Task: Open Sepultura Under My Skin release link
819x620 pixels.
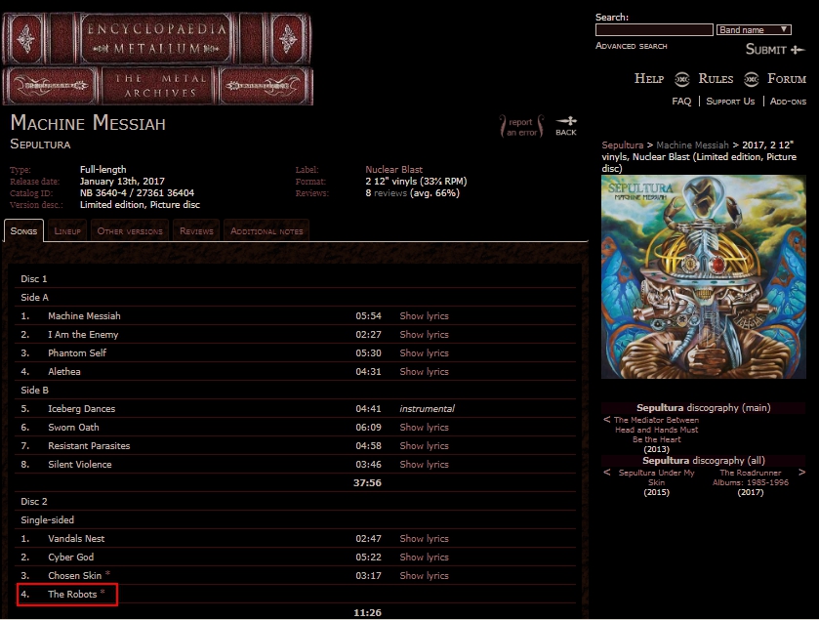Action: tap(657, 477)
